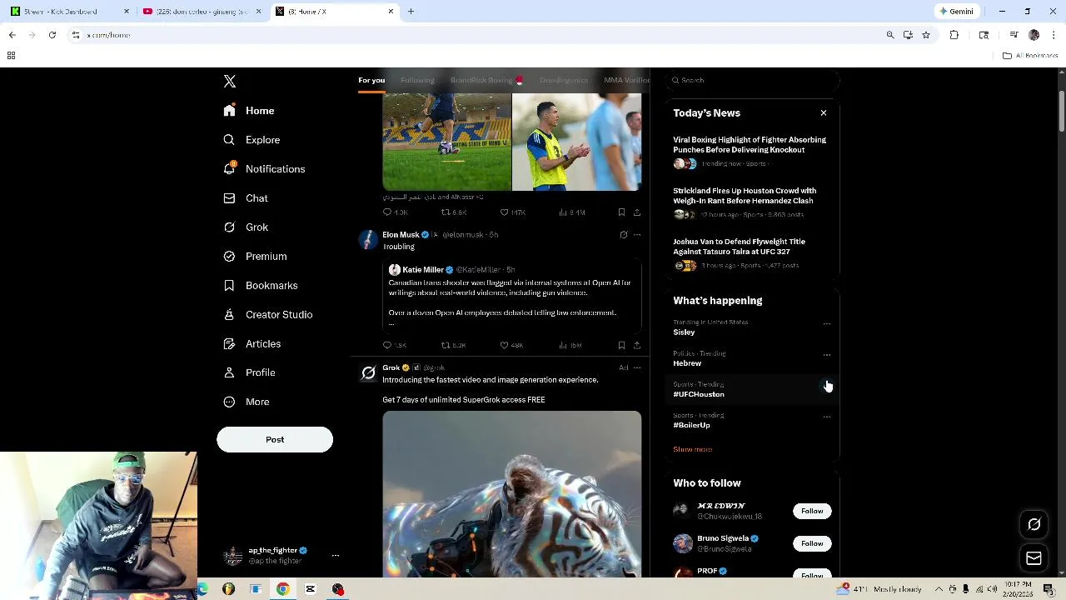The height and width of the screenshot is (600, 1066).
Task: Click Grok explain icon on Elon's post
Action: tap(623, 235)
